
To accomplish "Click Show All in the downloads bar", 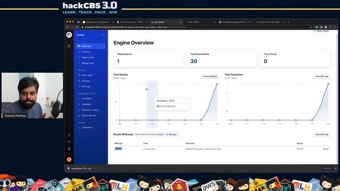I will pyautogui.click(x=327, y=168).
